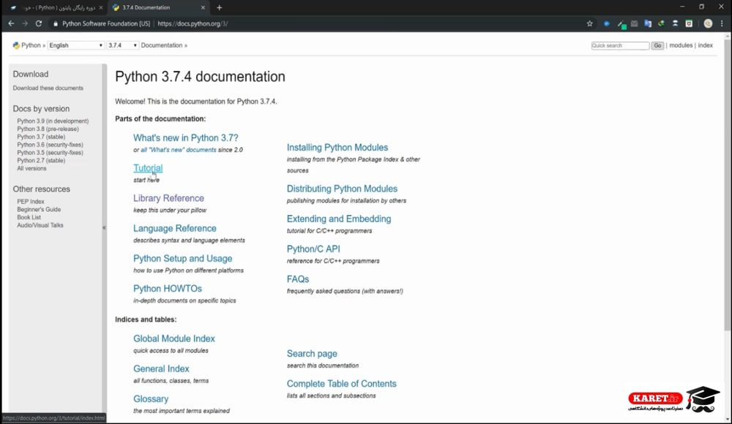This screenshot has height=424, width=732.
Task: Open the All versions link
Action: coord(31,168)
